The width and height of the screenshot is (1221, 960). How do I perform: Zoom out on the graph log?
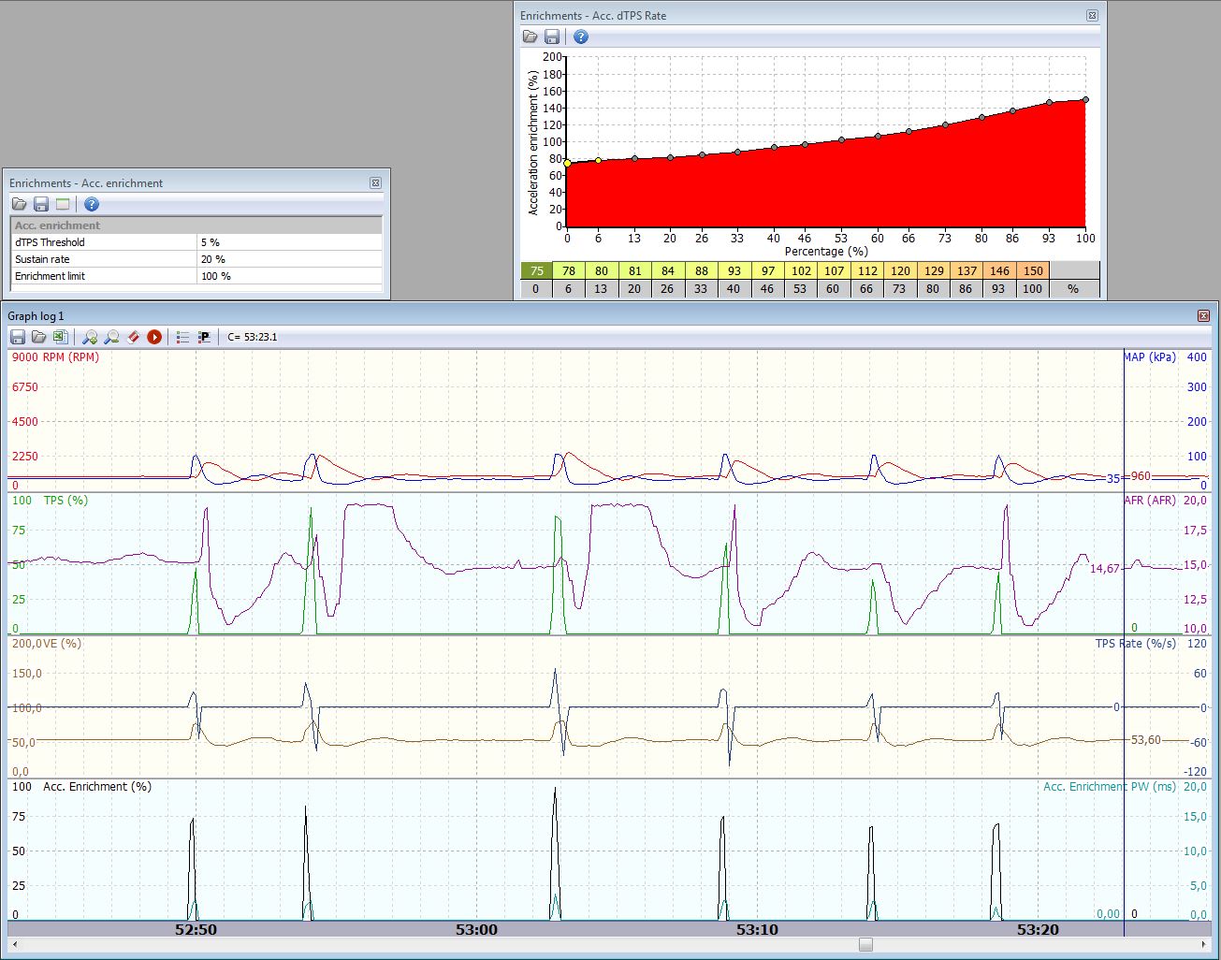coord(111,337)
